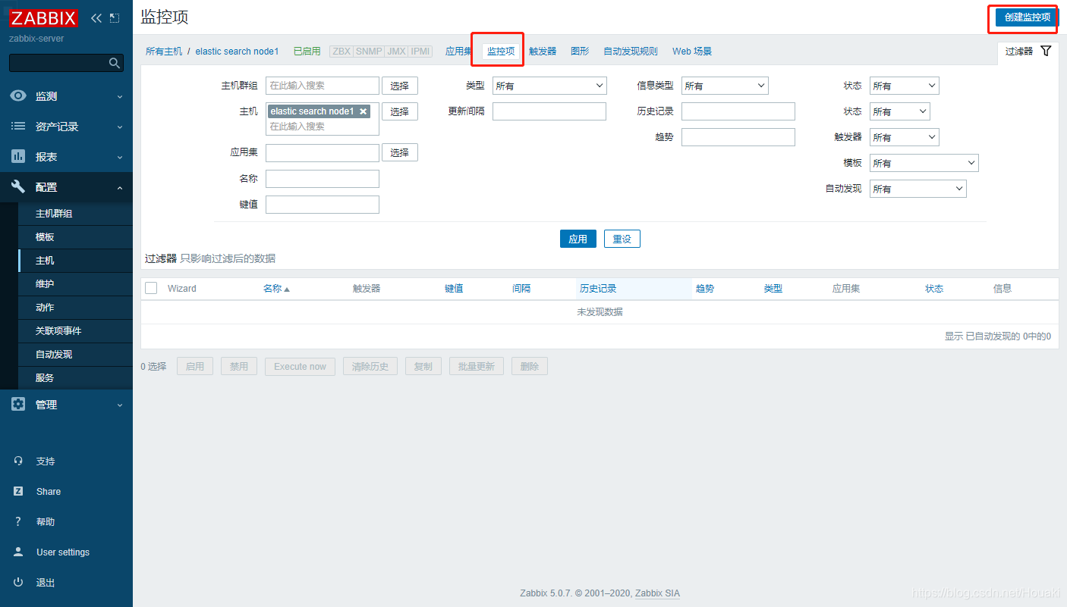The width and height of the screenshot is (1067, 607).
Task: Click the 监测 eye icon
Action: [18, 96]
